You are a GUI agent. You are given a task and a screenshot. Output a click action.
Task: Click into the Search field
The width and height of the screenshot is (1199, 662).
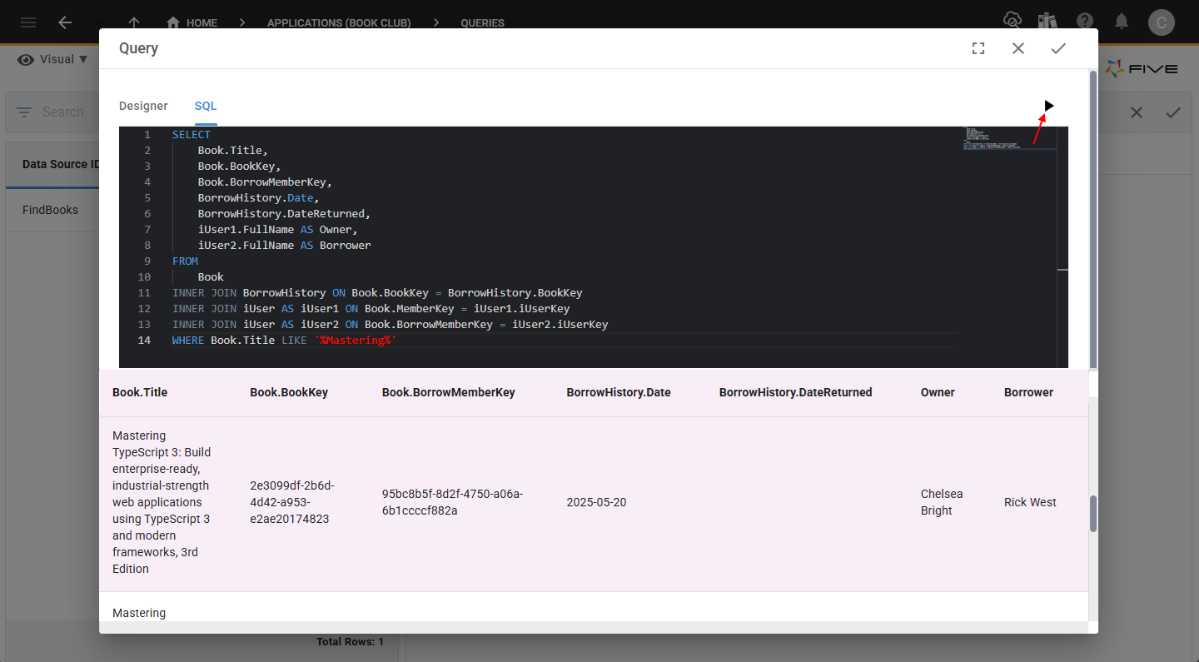pyautogui.click(x=63, y=112)
